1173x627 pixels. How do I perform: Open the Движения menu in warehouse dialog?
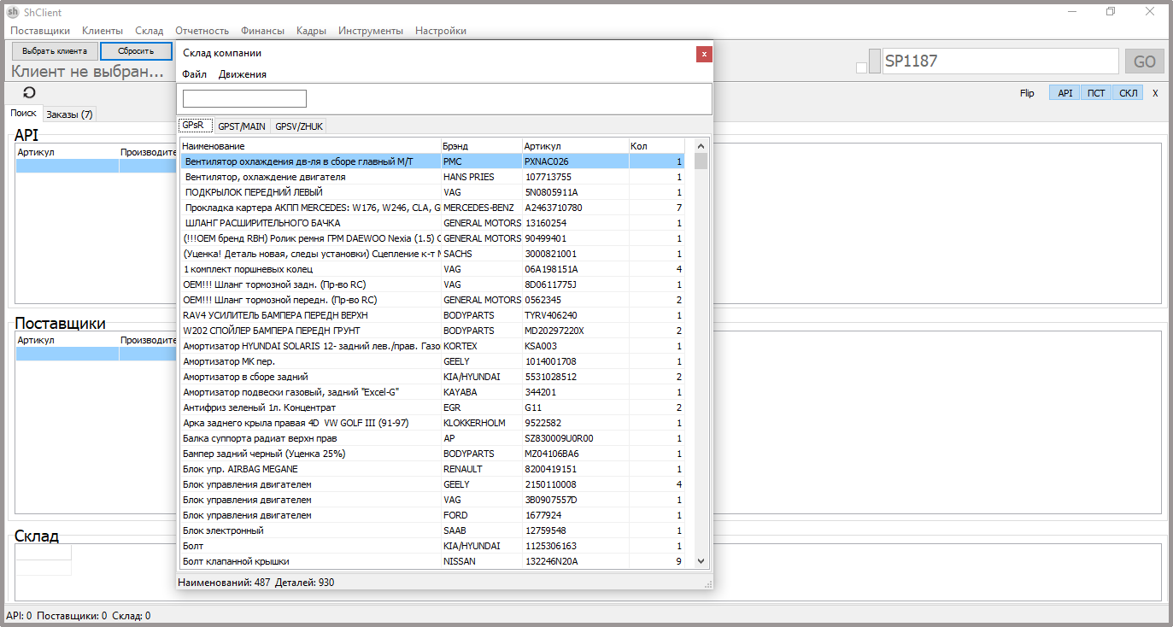(243, 74)
